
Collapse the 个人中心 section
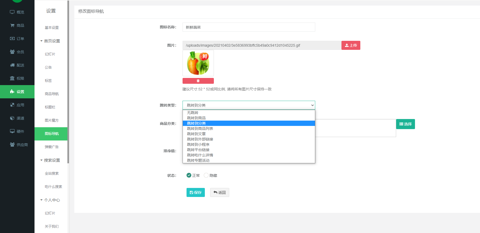point(50,200)
